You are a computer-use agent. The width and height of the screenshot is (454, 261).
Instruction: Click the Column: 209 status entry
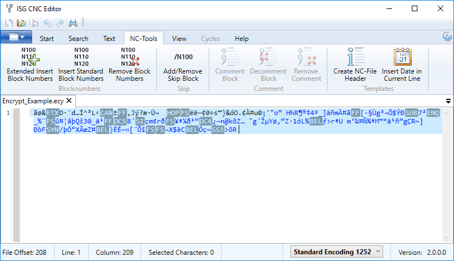(115, 253)
